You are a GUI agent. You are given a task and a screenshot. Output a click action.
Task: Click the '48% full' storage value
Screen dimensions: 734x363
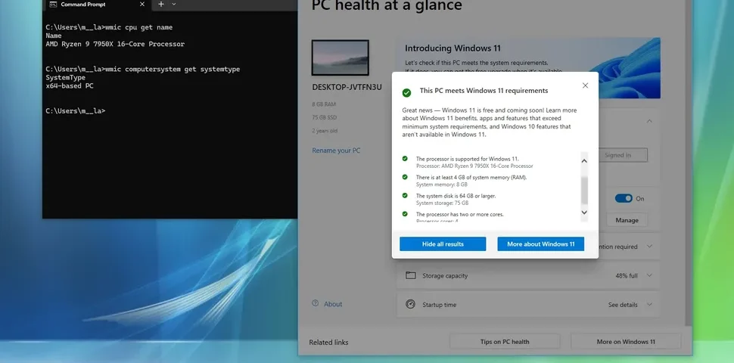click(x=627, y=275)
